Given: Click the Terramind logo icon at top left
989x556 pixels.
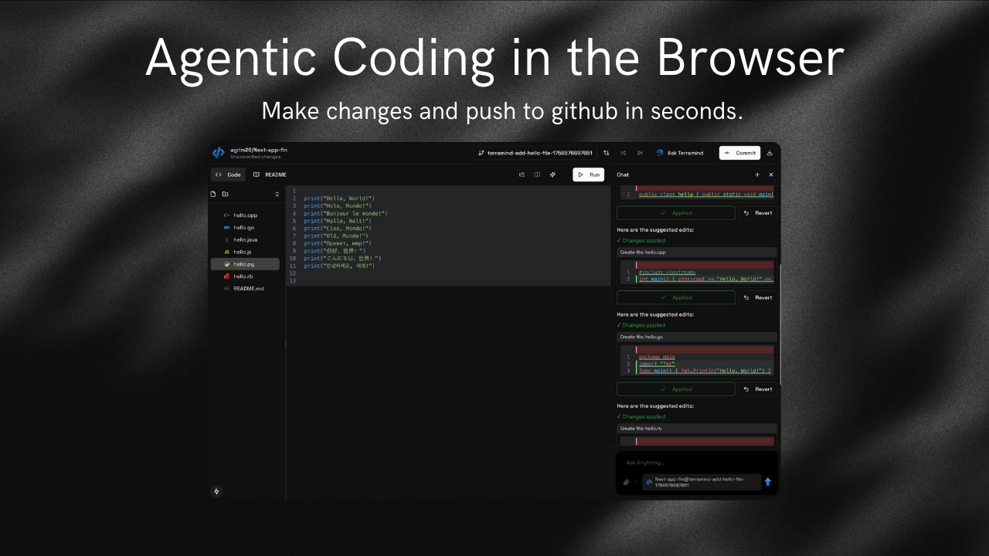Looking at the screenshot, I should coord(218,152).
